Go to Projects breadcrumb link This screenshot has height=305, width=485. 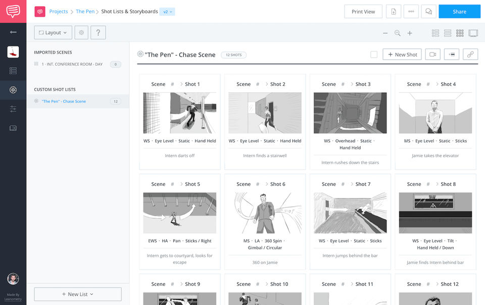(59, 12)
